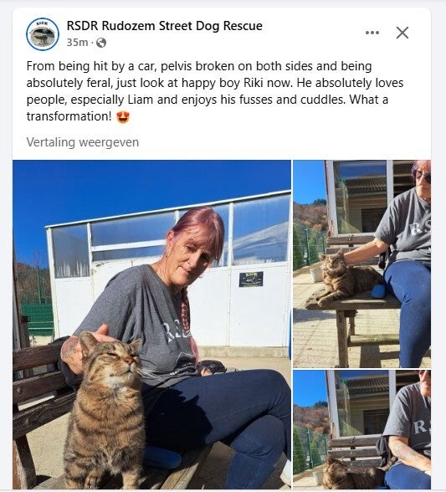Open the three-dot post options menu
The image size is (446, 492).
tap(372, 33)
